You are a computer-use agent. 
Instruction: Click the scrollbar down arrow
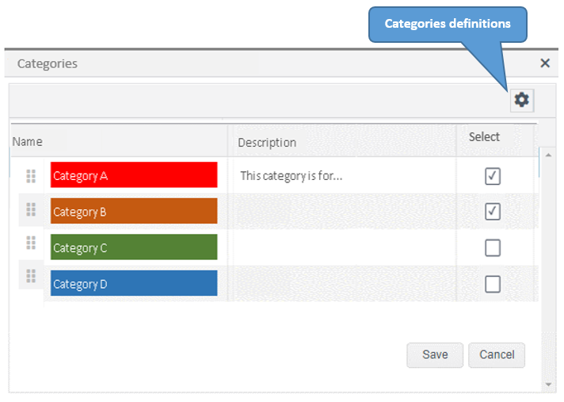click(548, 385)
